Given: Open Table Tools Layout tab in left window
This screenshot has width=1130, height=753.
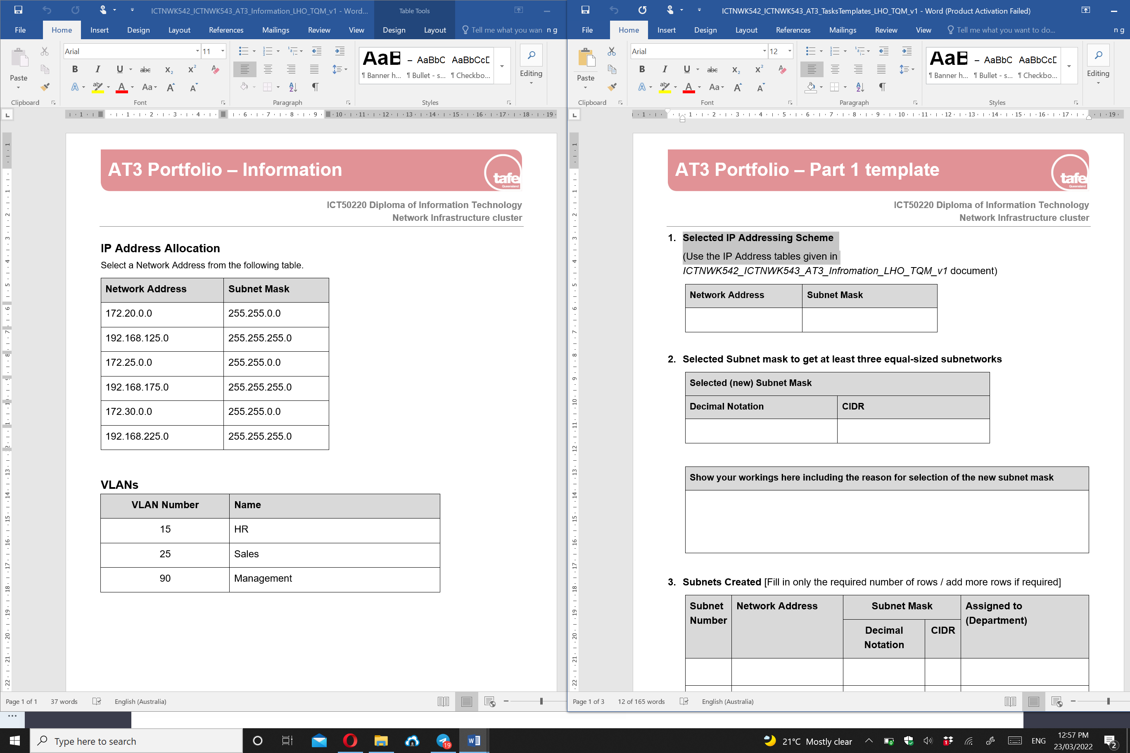Looking at the screenshot, I should (x=435, y=30).
